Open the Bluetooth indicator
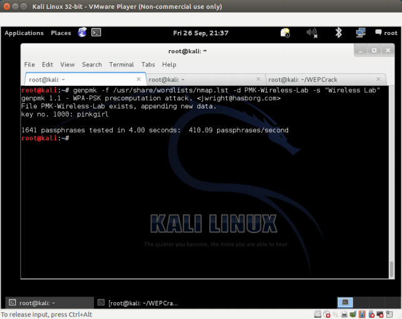 (x=338, y=33)
